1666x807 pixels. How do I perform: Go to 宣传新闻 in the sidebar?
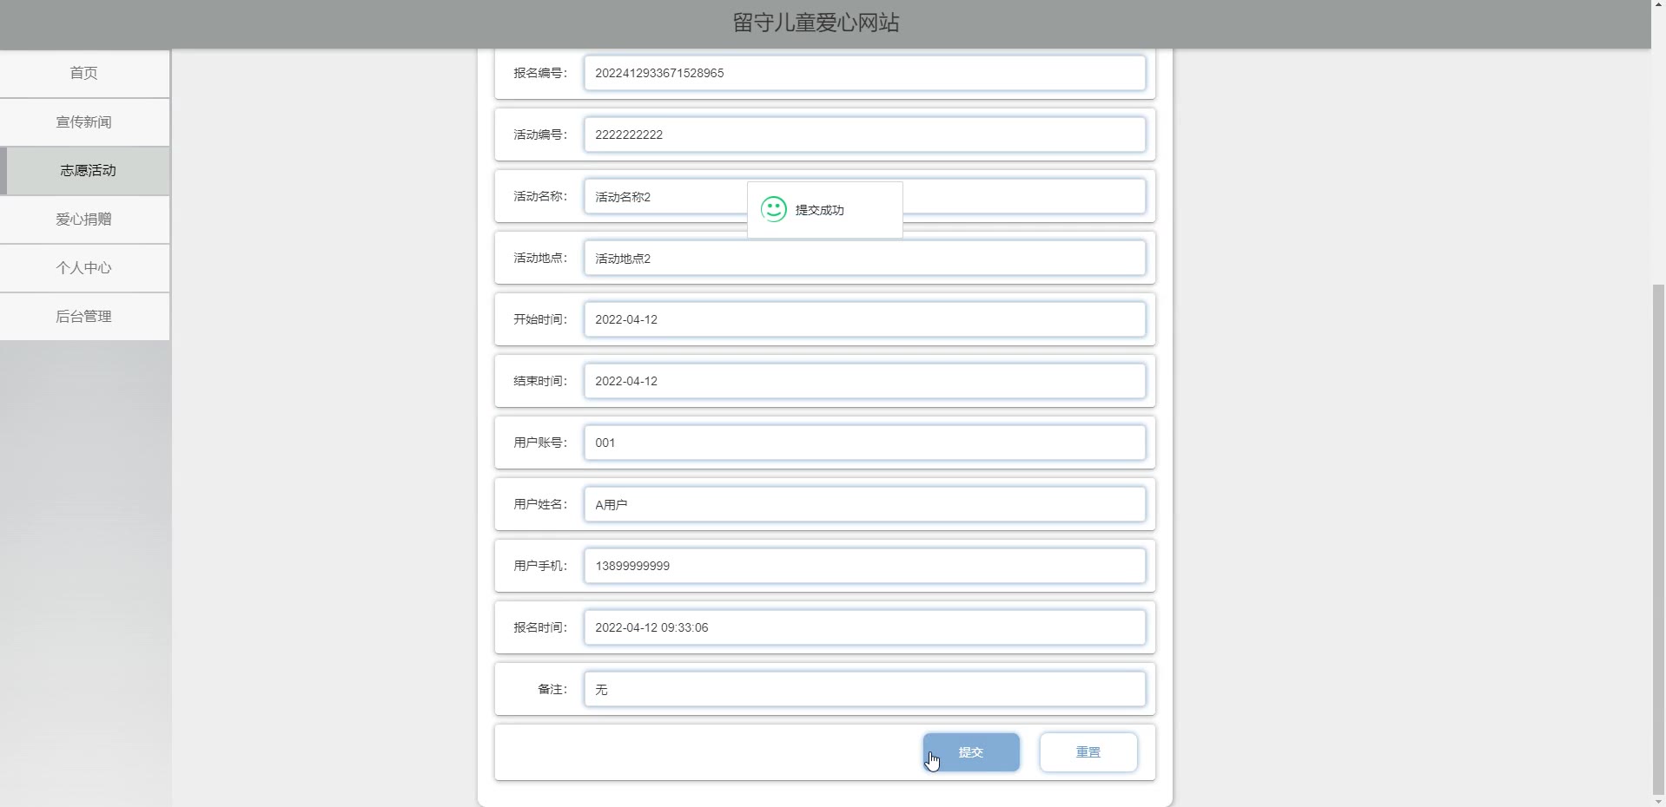point(84,121)
